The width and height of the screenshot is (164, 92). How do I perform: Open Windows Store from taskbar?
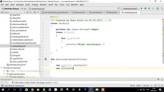click(26, 90)
